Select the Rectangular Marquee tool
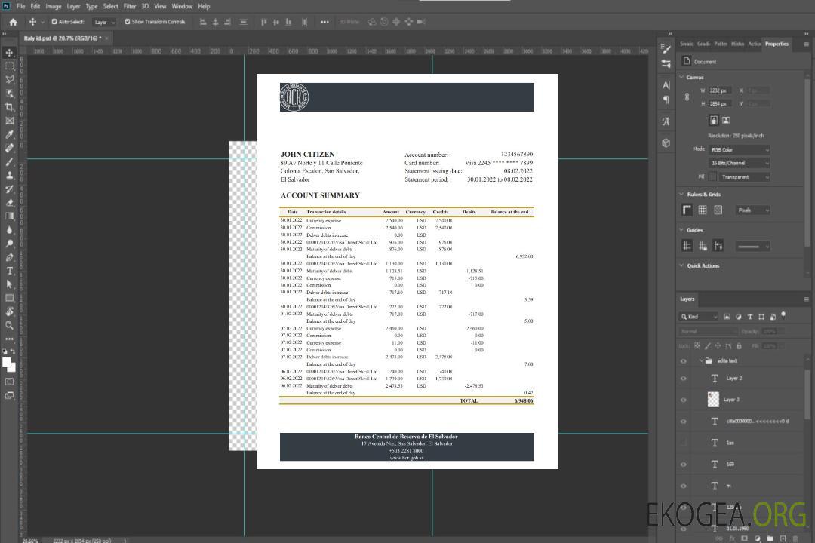Screen dimensions: 815x543 click(10, 66)
